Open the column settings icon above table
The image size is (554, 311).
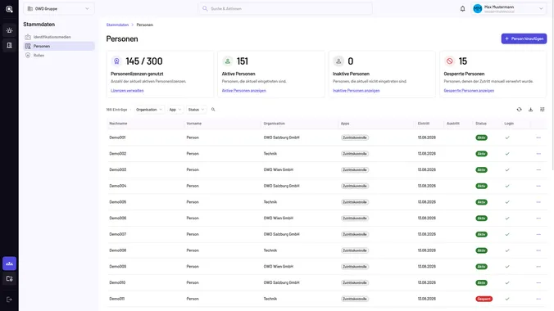coord(543,110)
